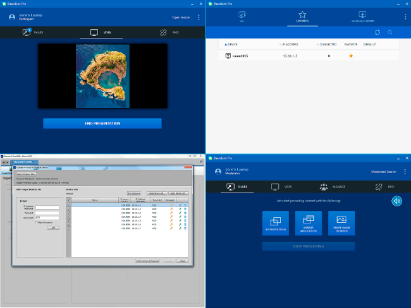Image resolution: width=411 pixels, height=308 pixels.
Task: Open the three-dot menu in participant window
Action: click(x=199, y=18)
